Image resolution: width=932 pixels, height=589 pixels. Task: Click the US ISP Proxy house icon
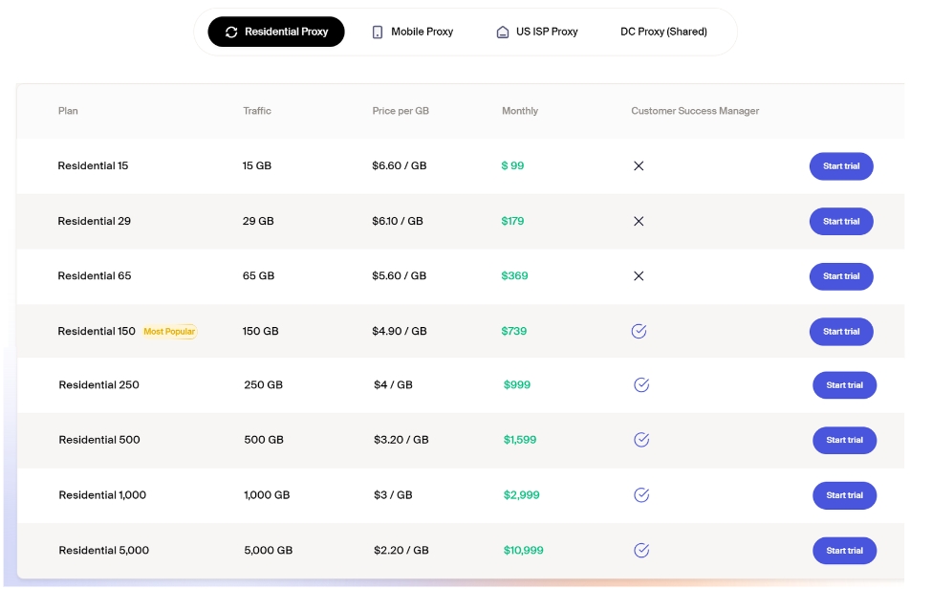[x=503, y=32]
